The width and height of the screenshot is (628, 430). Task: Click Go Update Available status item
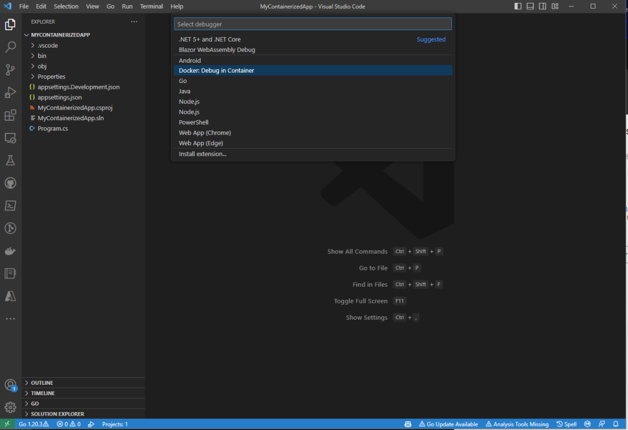448,424
